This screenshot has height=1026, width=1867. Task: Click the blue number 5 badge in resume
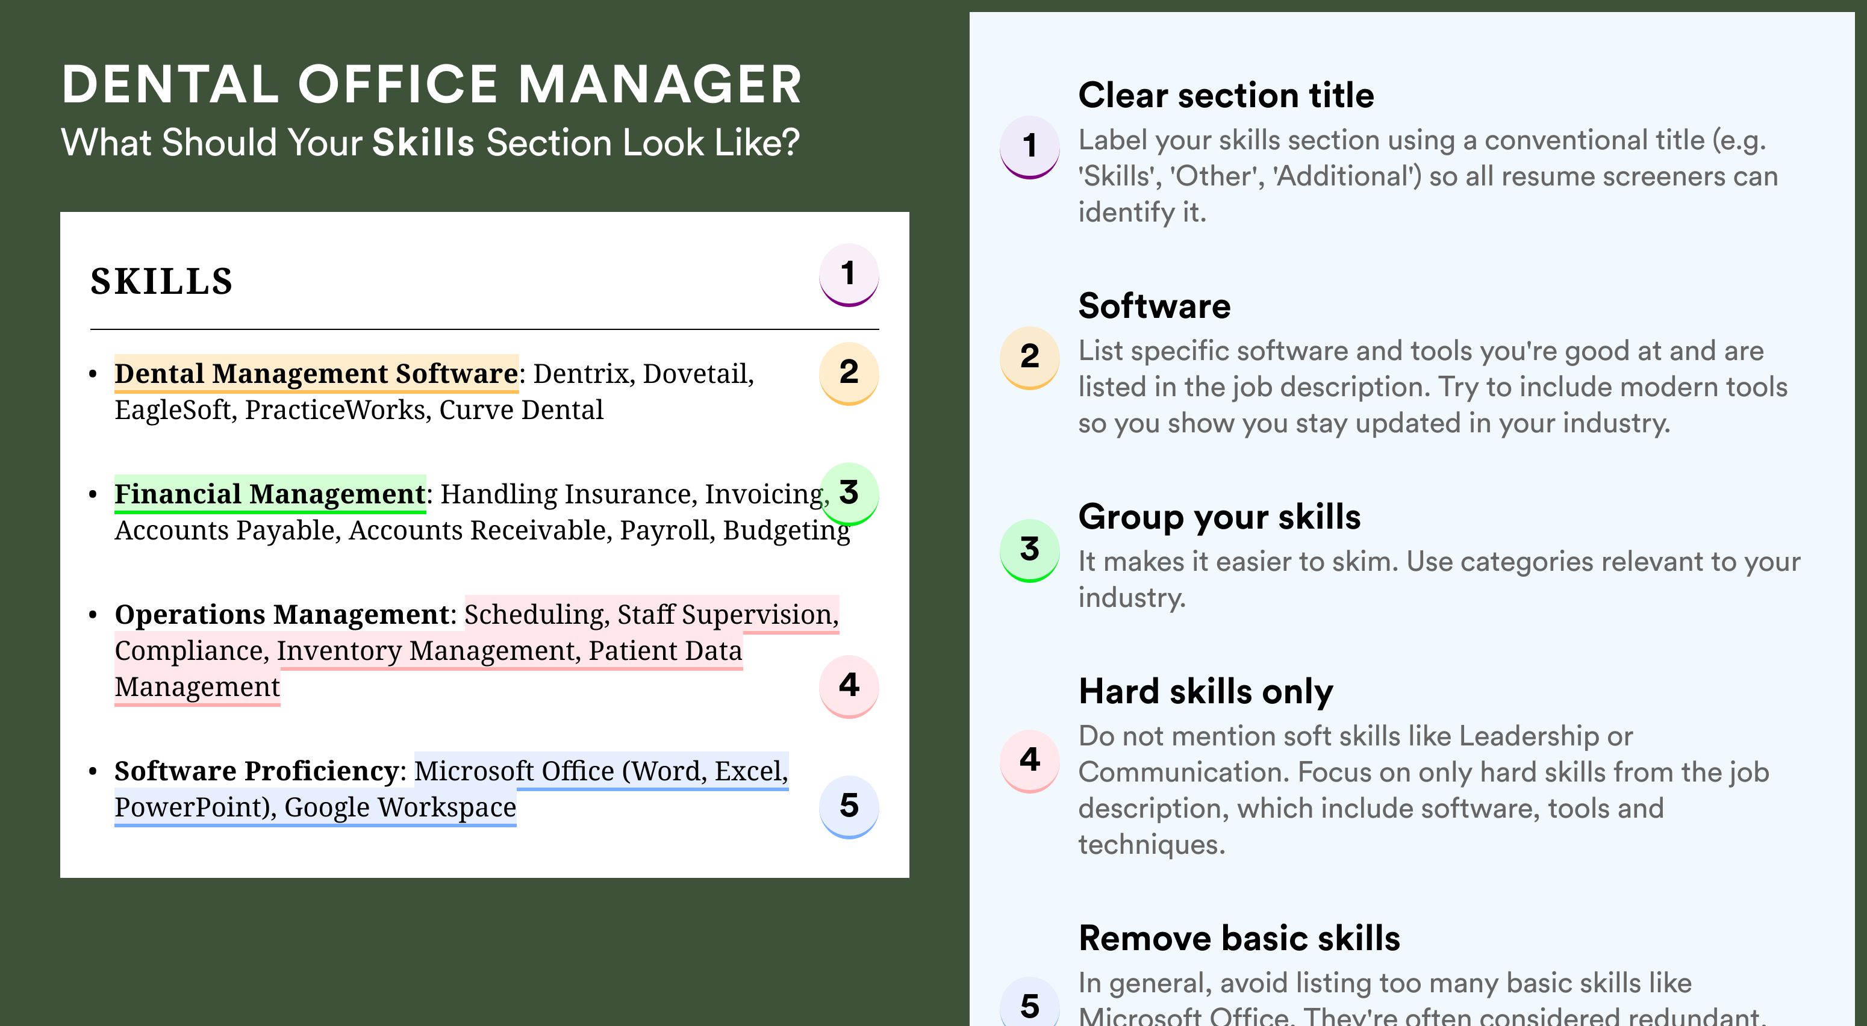(849, 806)
